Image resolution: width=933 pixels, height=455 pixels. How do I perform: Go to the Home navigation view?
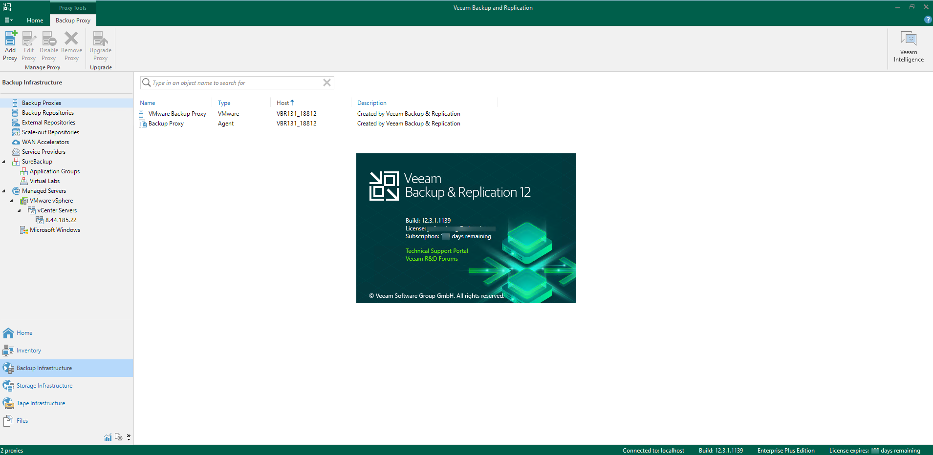pyautogui.click(x=66, y=333)
